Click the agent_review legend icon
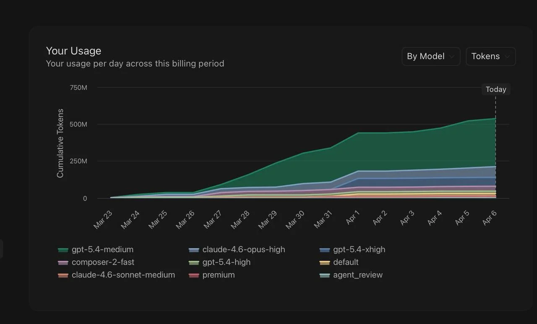537x324 pixels. 324,275
